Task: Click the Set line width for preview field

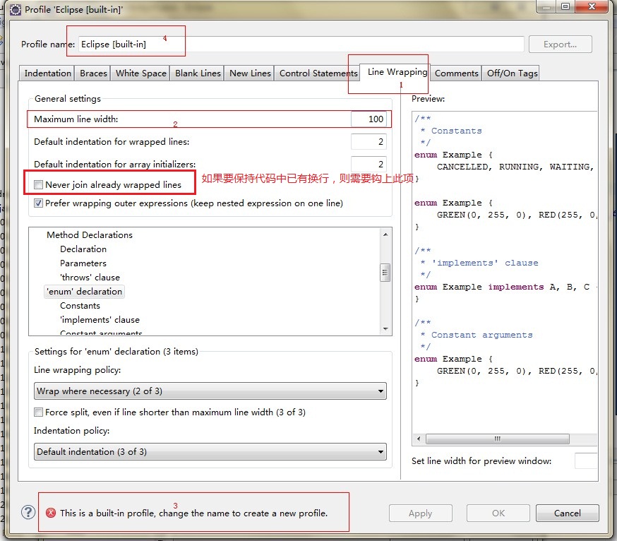Action: pyautogui.click(x=586, y=460)
